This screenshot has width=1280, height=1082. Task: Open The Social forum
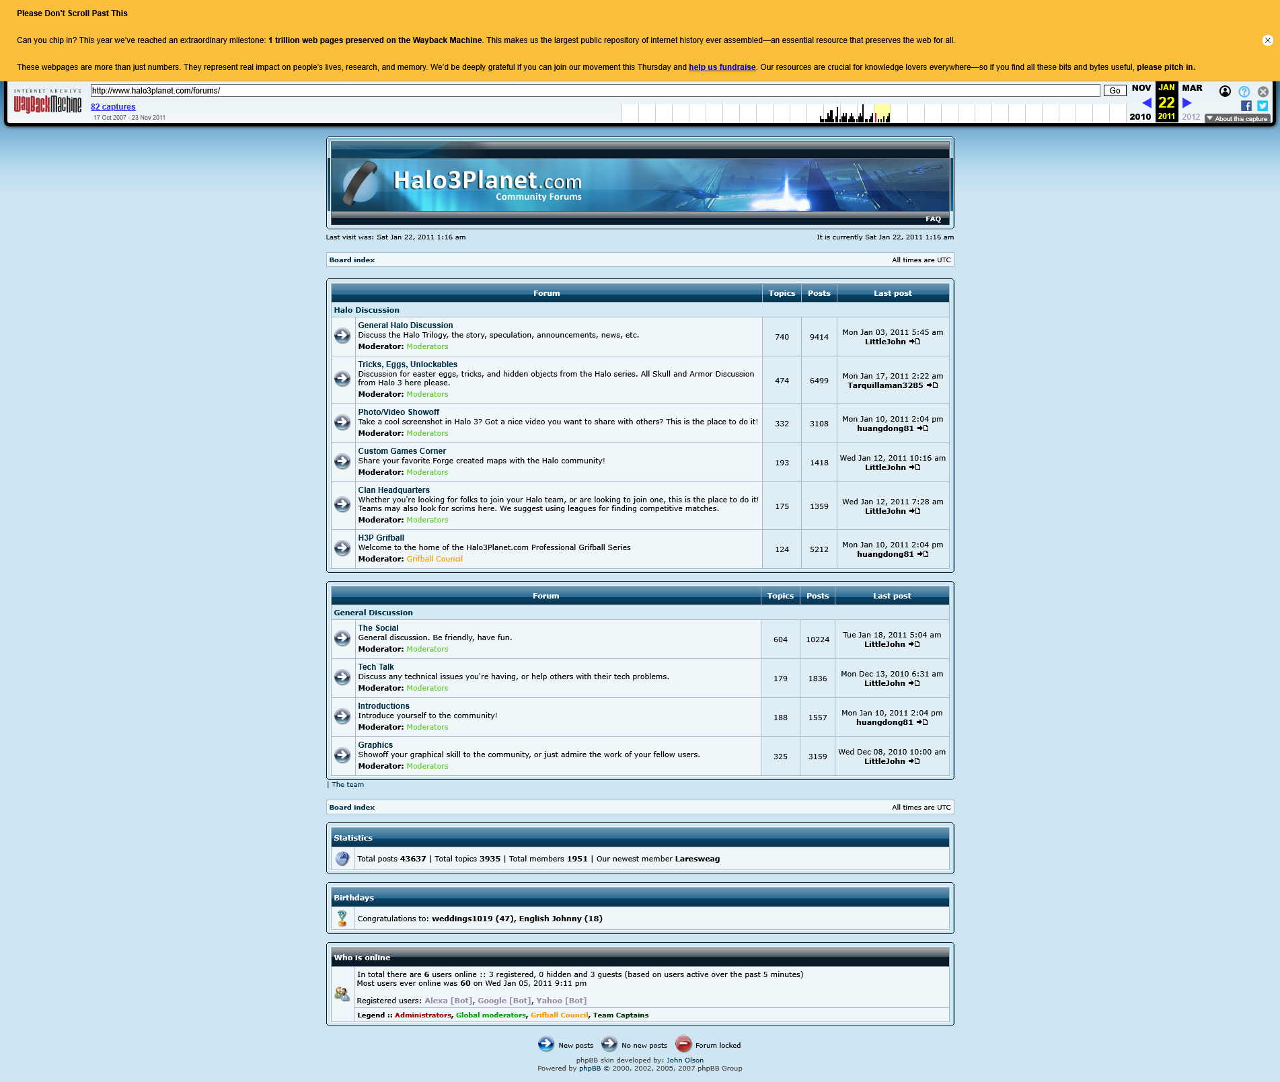379,628
